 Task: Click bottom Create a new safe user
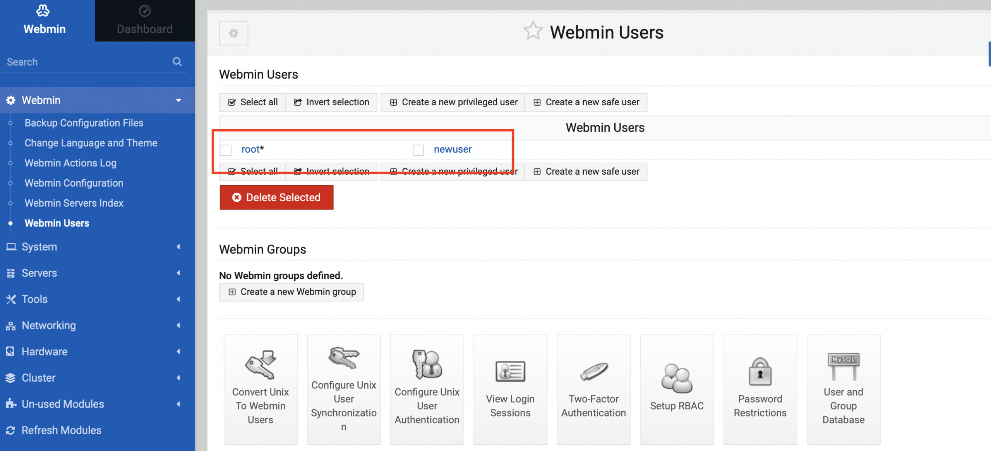pos(586,171)
